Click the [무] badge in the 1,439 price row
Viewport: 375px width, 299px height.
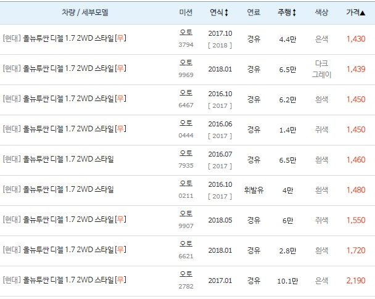120,68
